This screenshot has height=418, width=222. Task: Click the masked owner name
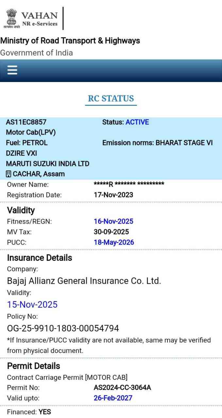pyautogui.click(x=129, y=185)
